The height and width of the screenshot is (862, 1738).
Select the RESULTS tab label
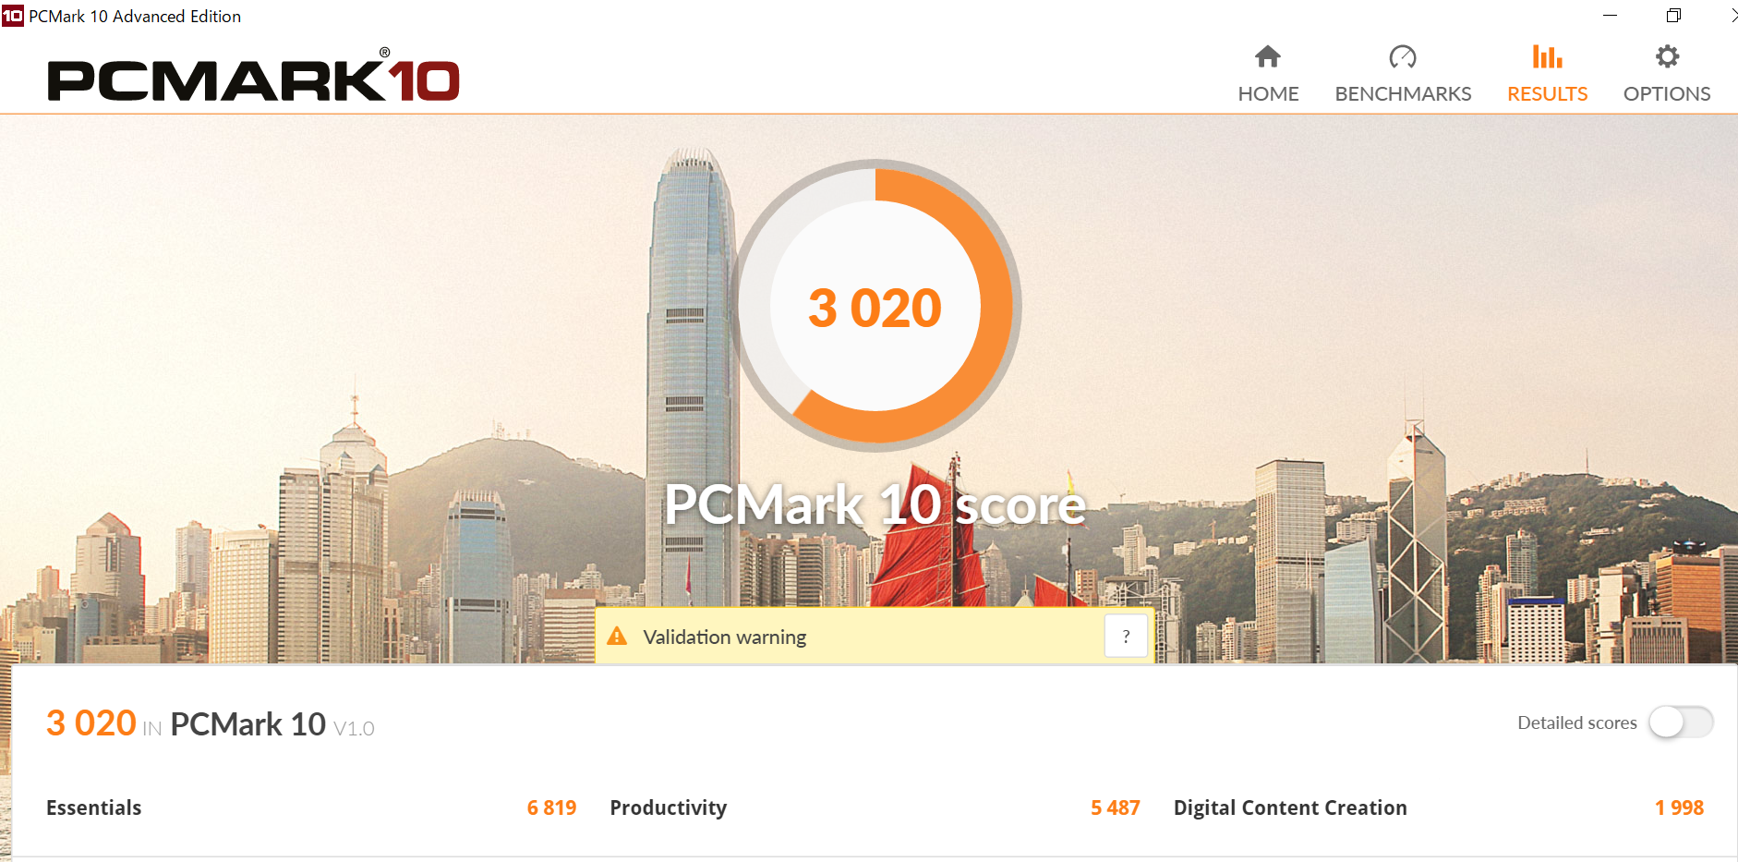click(1547, 93)
